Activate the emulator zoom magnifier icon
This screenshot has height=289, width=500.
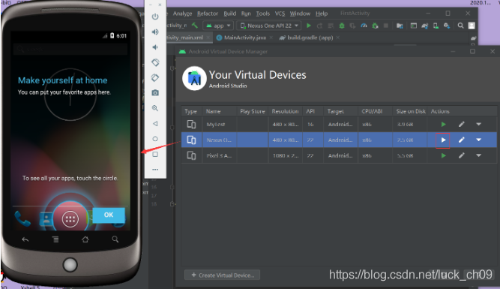point(155,108)
